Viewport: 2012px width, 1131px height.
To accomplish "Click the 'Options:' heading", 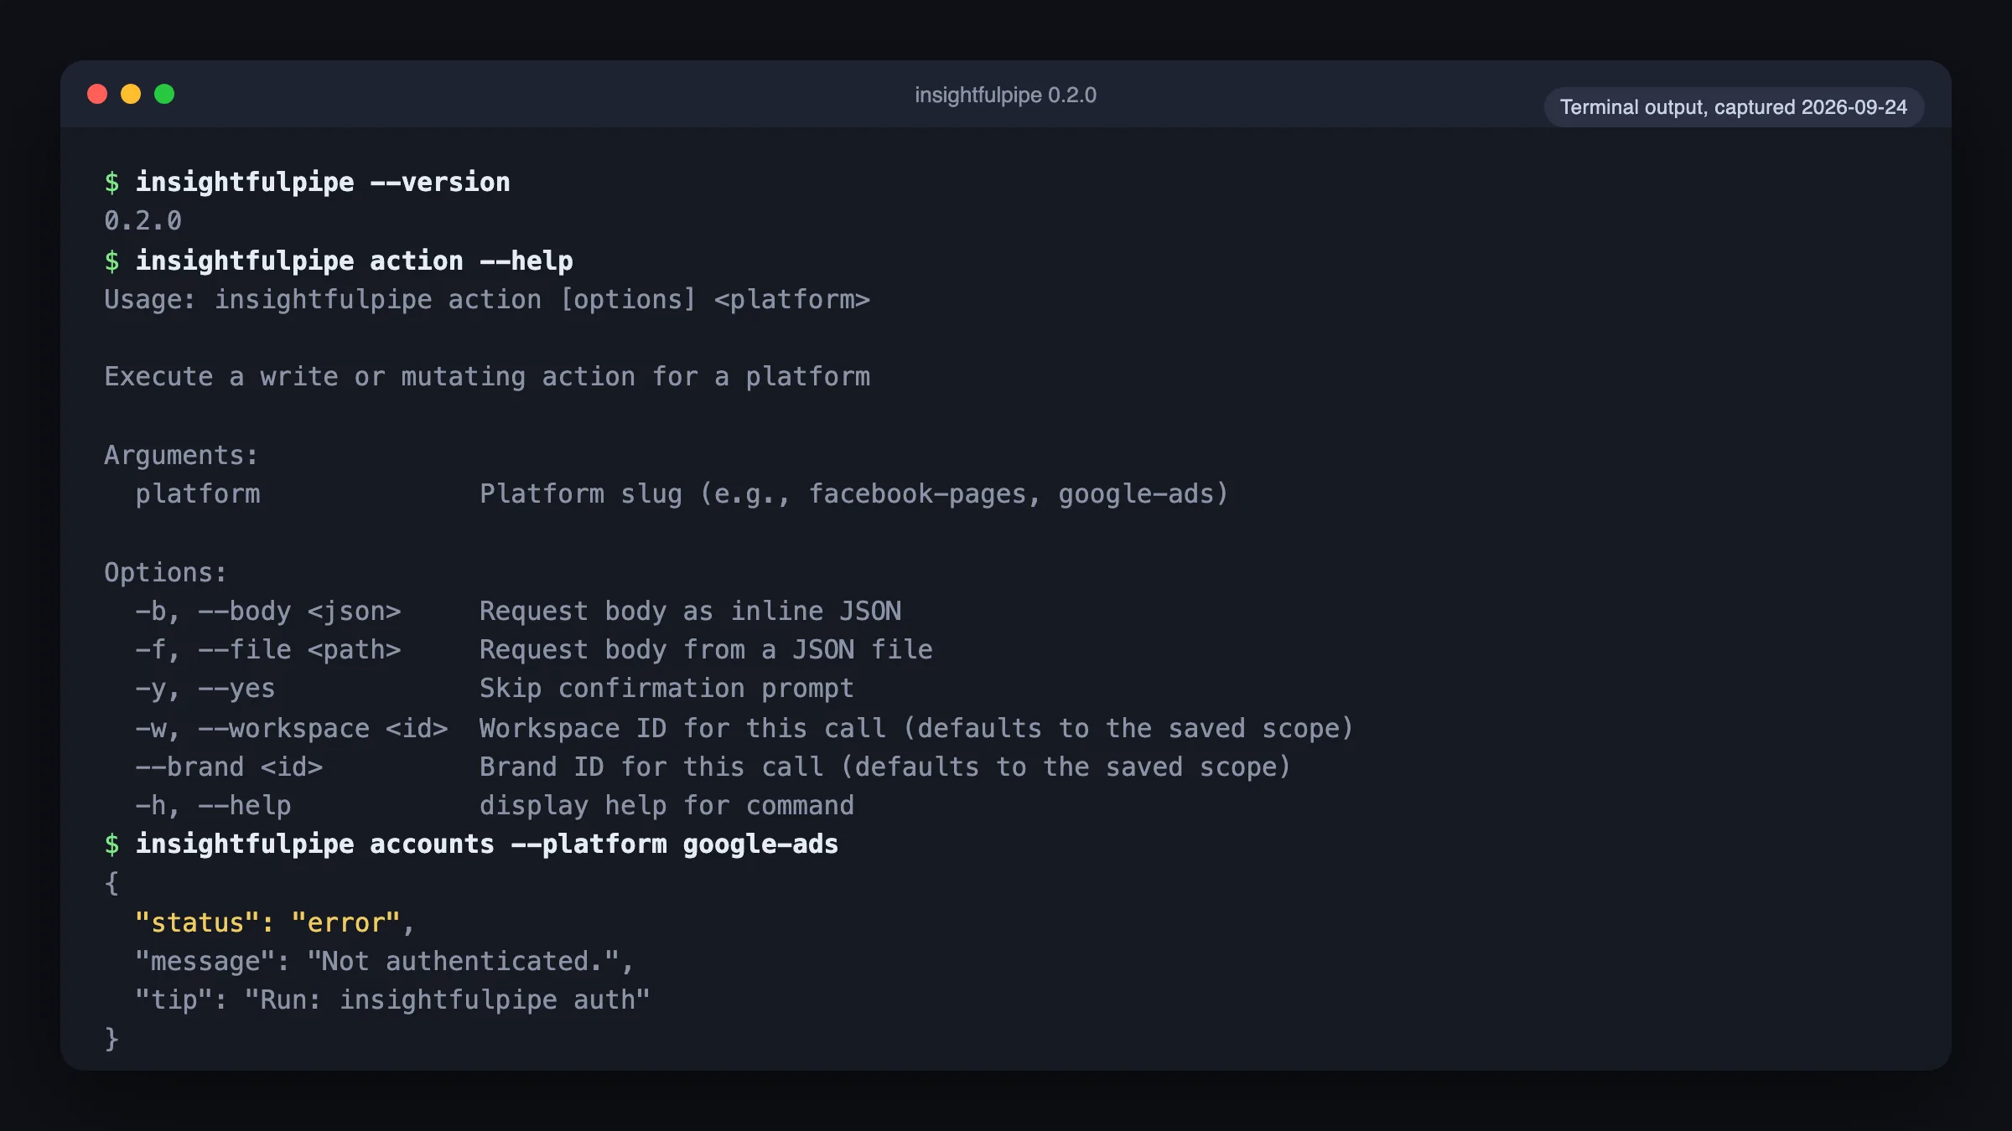I will (166, 572).
